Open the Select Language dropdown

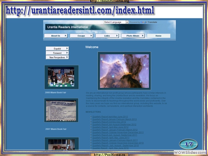[x=116, y=22]
